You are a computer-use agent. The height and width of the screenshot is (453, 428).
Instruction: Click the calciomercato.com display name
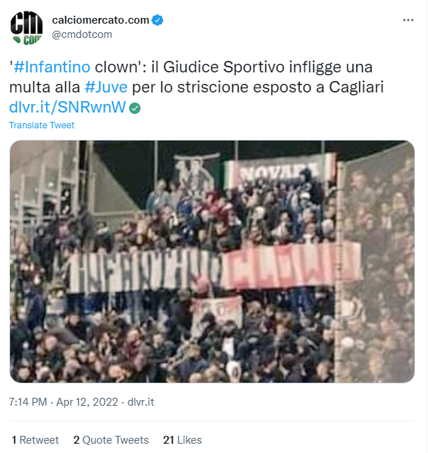(x=100, y=20)
